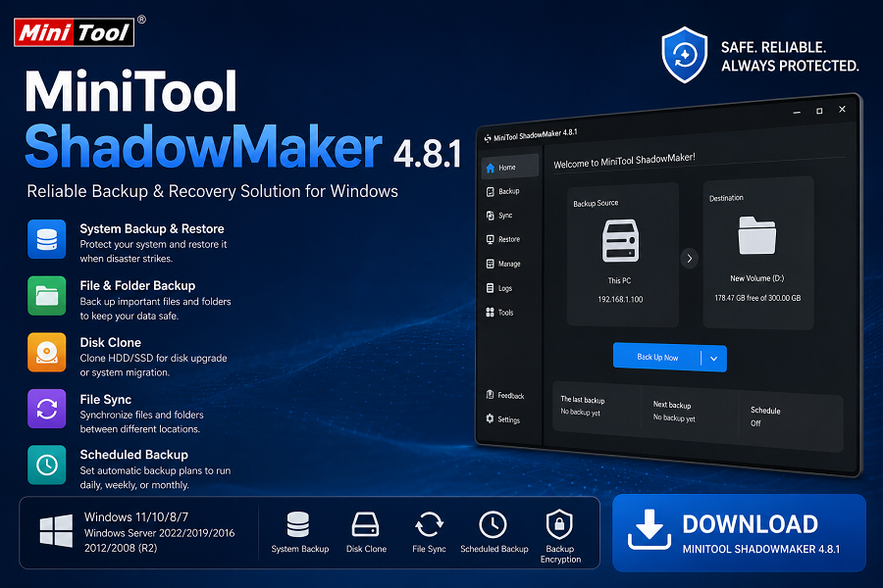The image size is (883, 588).
Task: Click the MiniTool logo in the corner
Action: 75,32
